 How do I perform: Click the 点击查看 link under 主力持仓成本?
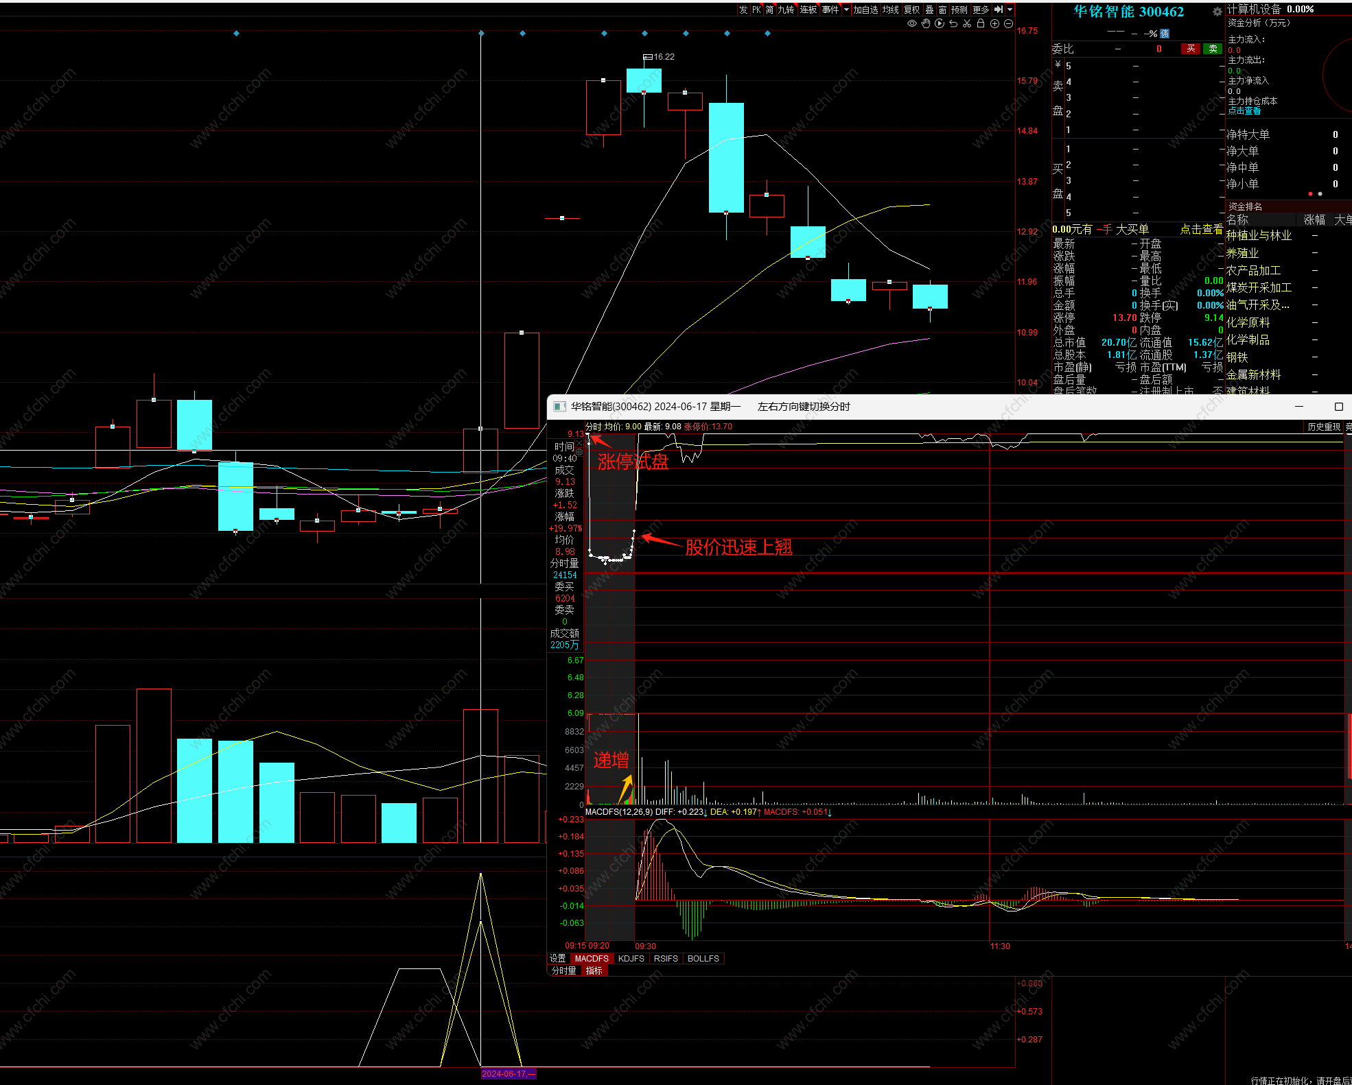[1244, 111]
